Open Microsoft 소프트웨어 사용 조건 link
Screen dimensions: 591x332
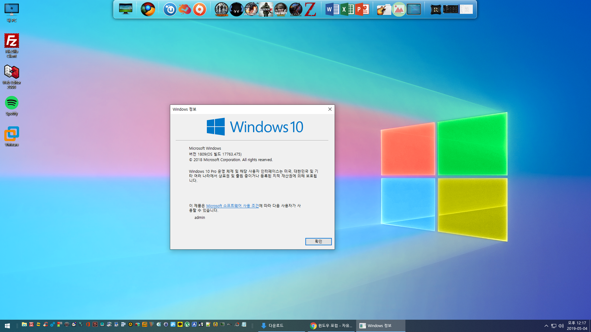[x=232, y=206]
